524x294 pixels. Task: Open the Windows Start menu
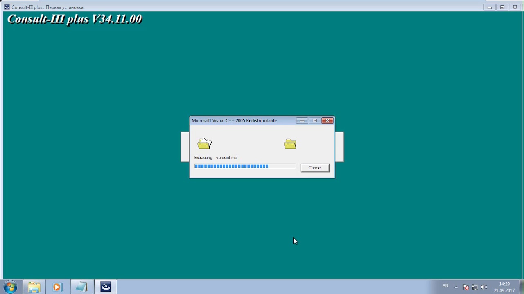pos(10,287)
